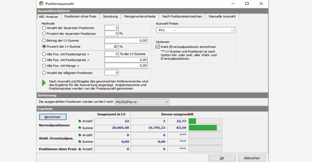Click the 'Positionen ohne Preis' result row label
Screen dimensions: 312x162
click(x=58, y=149)
